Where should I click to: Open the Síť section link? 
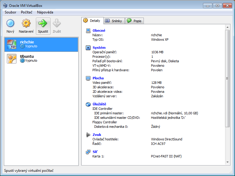coord(95,152)
